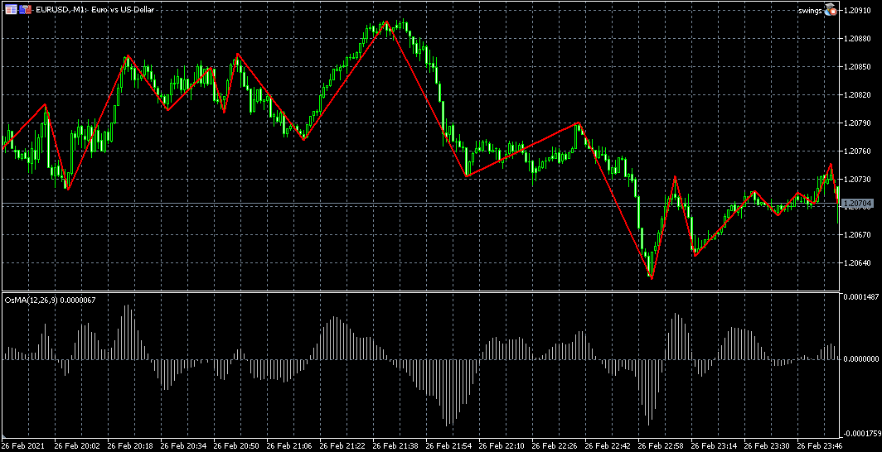
Task: Click the expert advisor hat icon beside swings
Action: [x=831, y=10]
